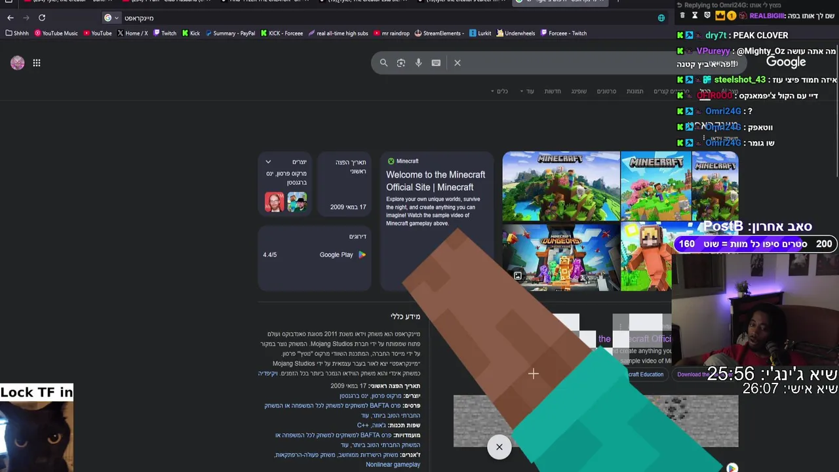Open the real all-time high subs bookmark

pos(338,33)
